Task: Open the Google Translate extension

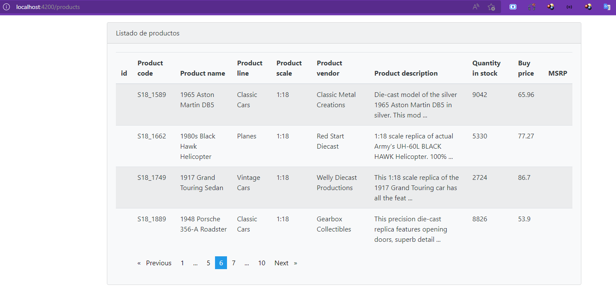Action: point(607,7)
